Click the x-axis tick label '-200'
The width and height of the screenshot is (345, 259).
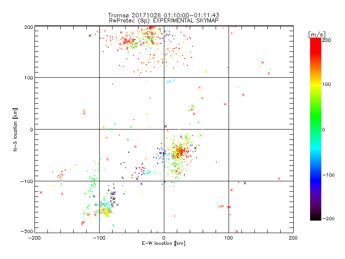34,238
